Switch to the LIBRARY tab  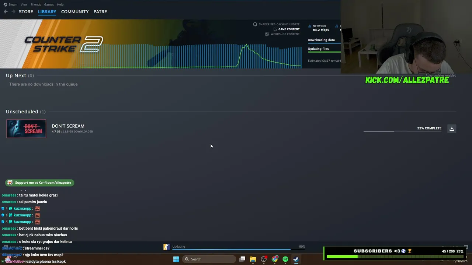tap(47, 12)
